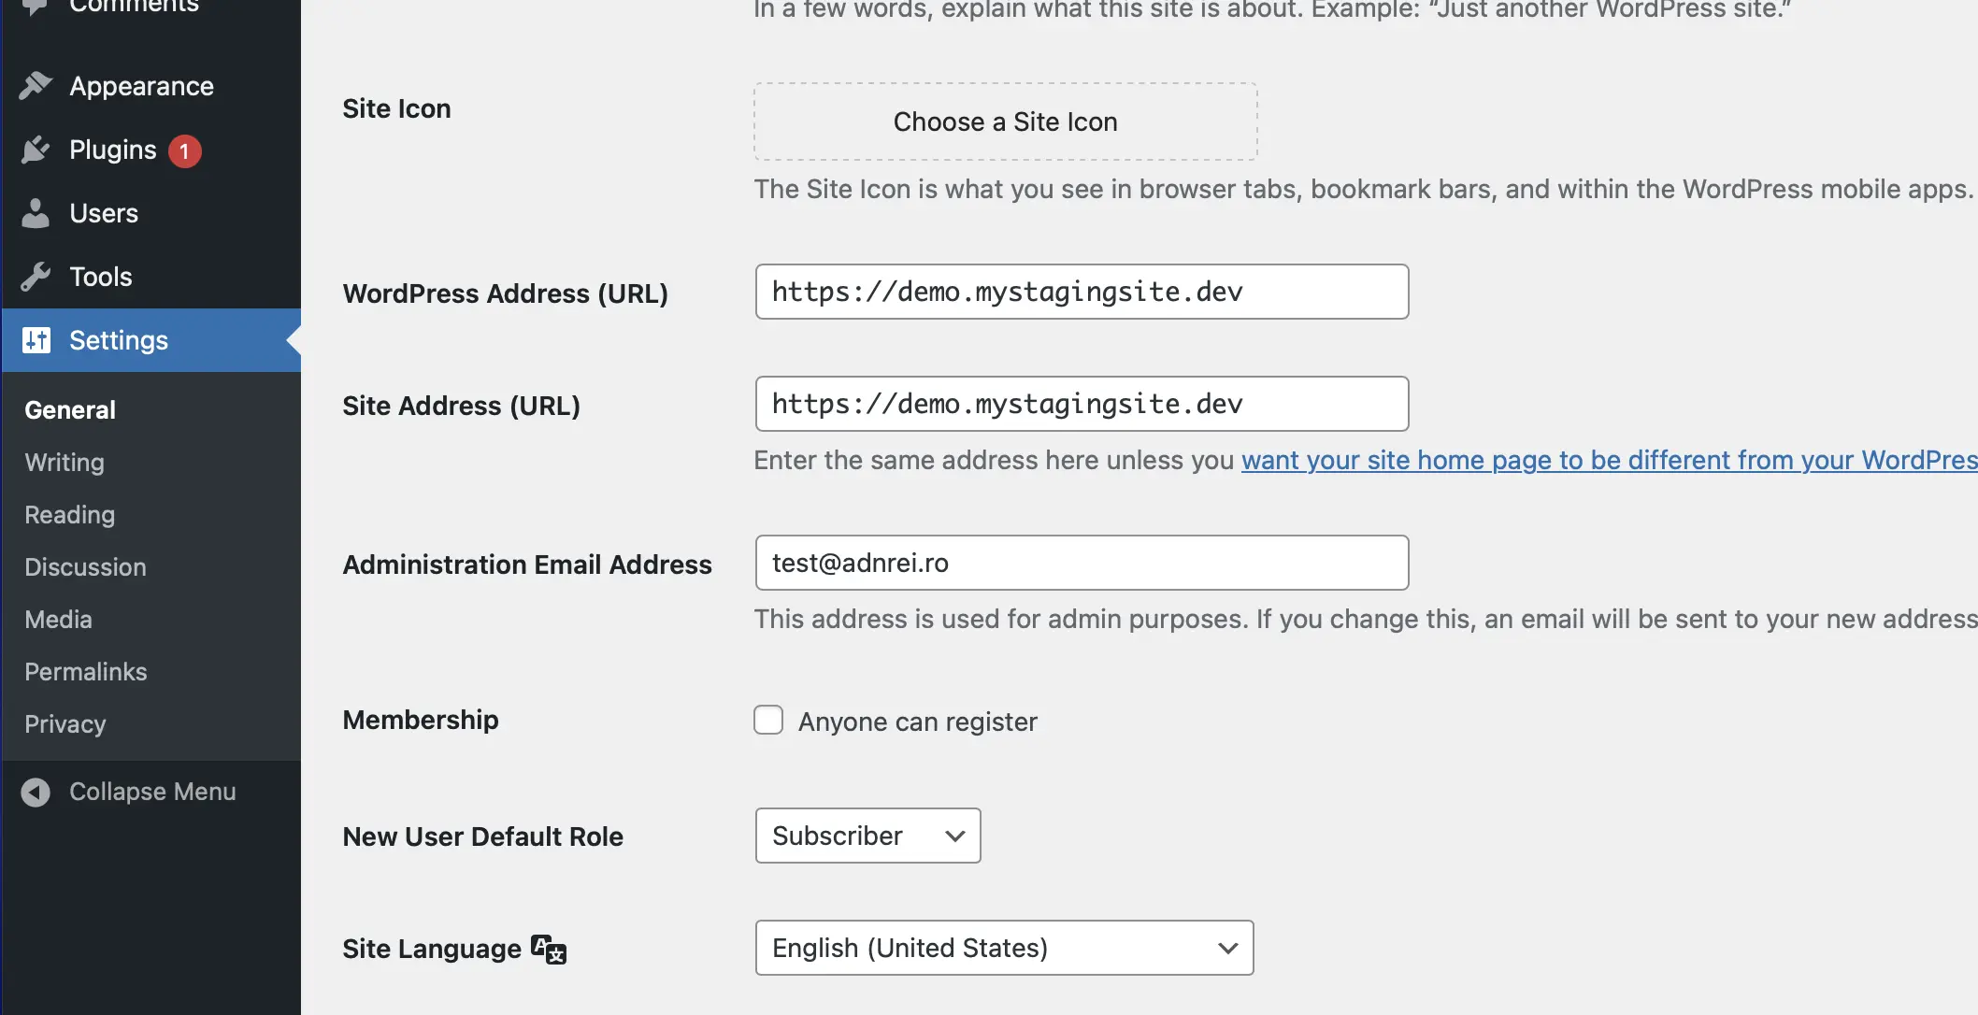The image size is (1978, 1015).
Task: Click the Plugins plug icon
Action: (36, 150)
